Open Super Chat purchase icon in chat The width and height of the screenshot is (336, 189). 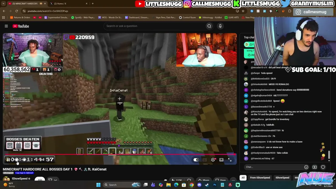[314, 167]
